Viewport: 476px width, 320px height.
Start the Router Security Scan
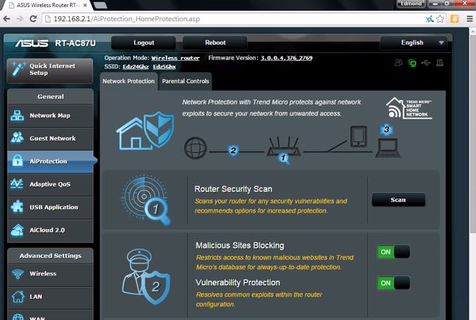[398, 200]
